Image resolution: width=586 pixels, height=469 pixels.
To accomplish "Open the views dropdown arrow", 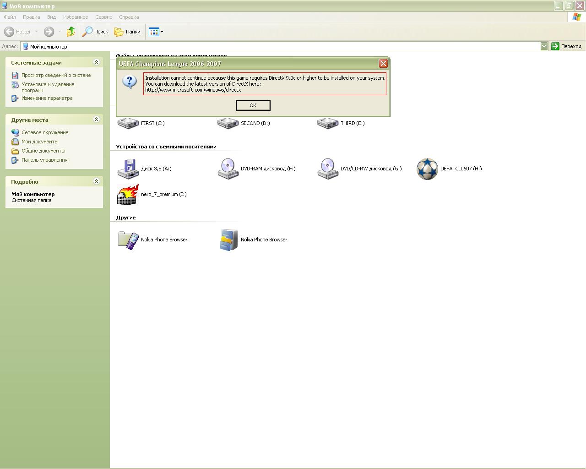I will pos(162,32).
